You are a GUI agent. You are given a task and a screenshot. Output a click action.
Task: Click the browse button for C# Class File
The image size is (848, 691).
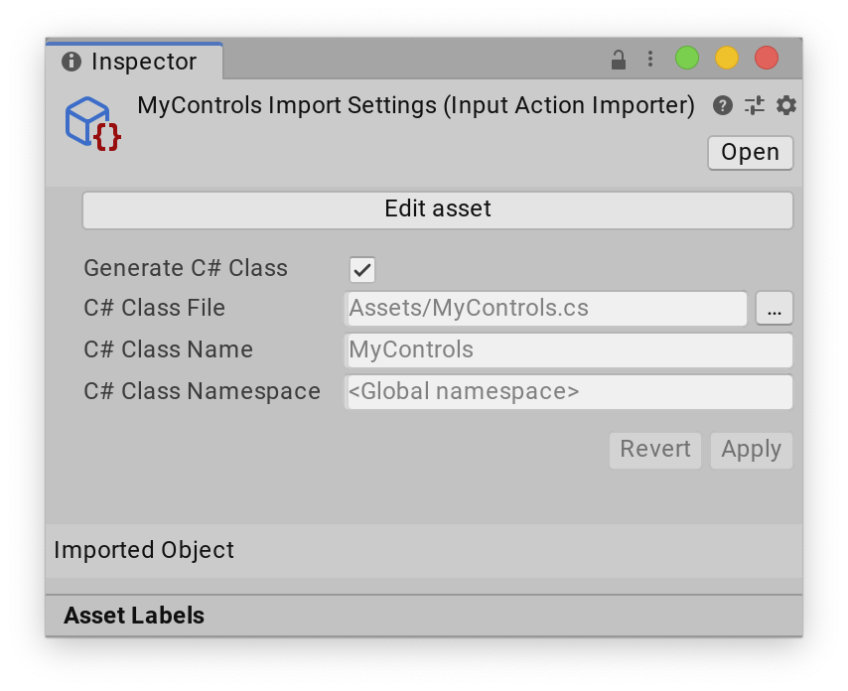click(775, 309)
